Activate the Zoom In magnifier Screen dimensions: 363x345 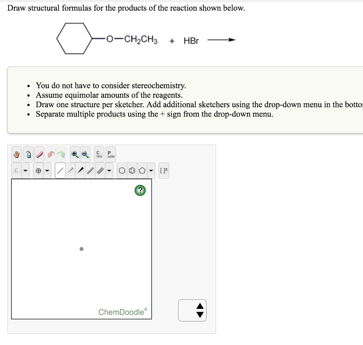click(74, 154)
